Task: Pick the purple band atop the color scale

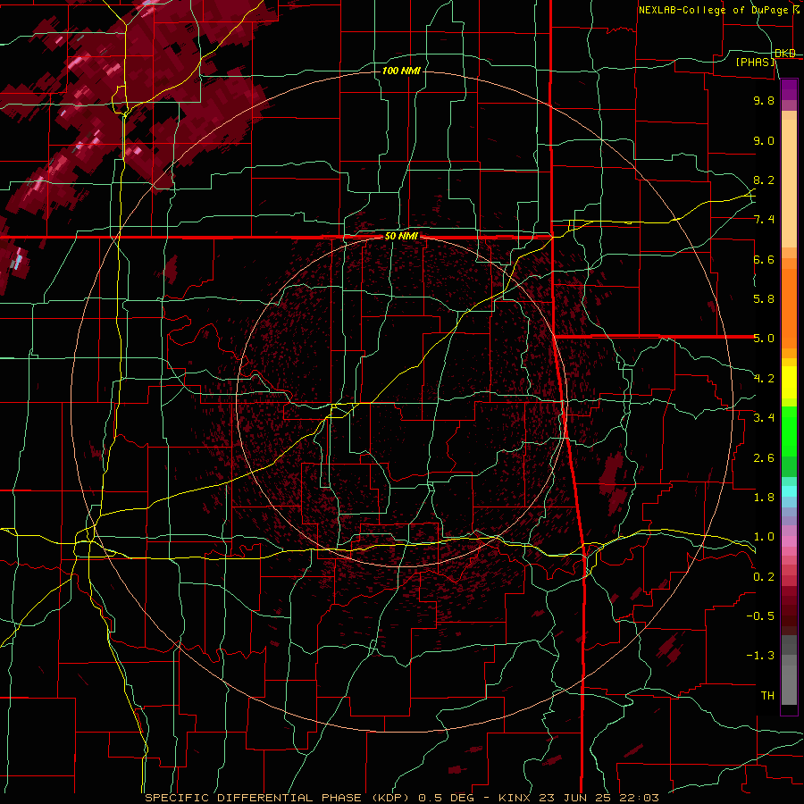Action: click(789, 89)
